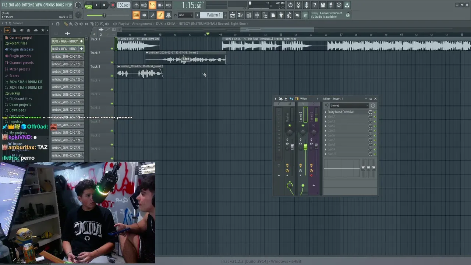471x265 pixels.
Task: Click Master track volume fader
Action: 292,146
